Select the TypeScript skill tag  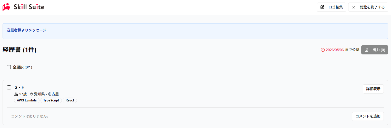click(51, 100)
